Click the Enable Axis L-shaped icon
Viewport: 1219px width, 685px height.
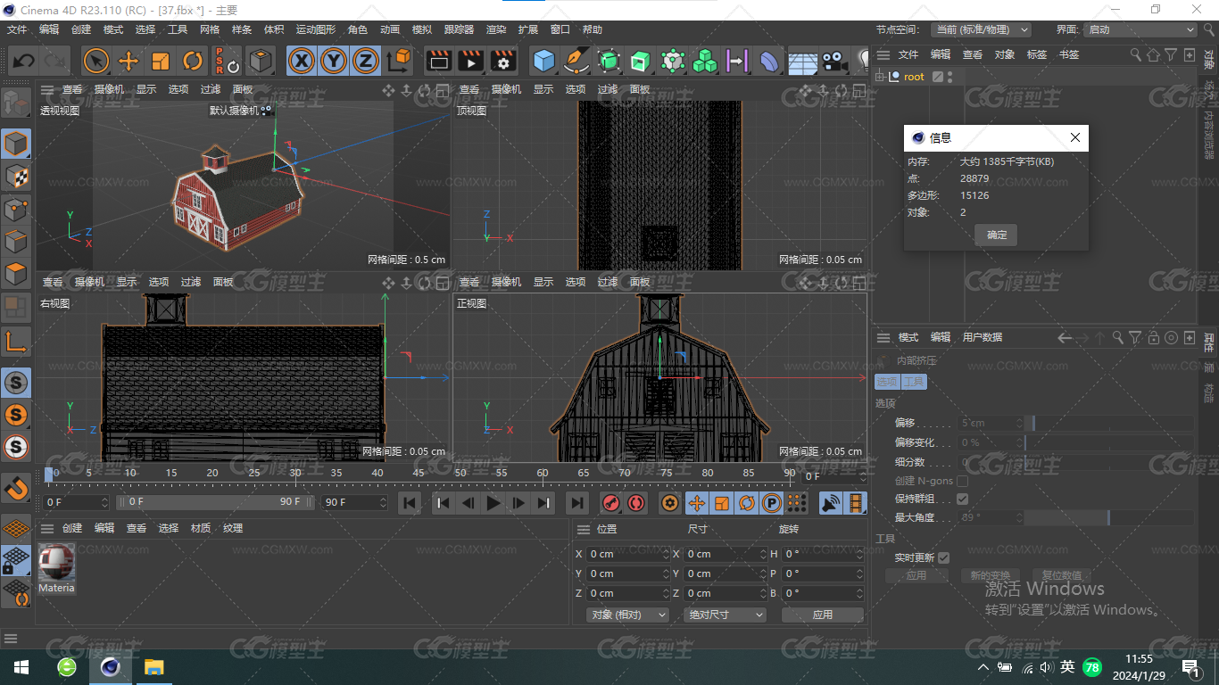coord(16,341)
